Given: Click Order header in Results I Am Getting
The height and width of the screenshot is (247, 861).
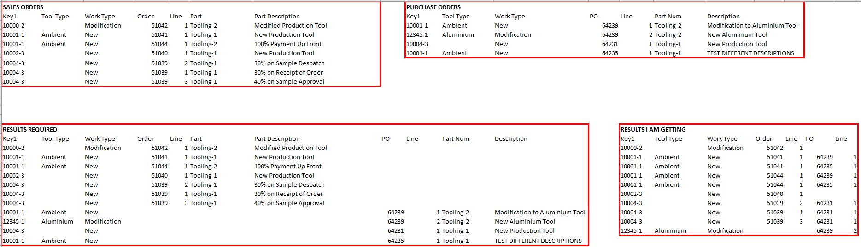Looking at the screenshot, I should [764, 139].
